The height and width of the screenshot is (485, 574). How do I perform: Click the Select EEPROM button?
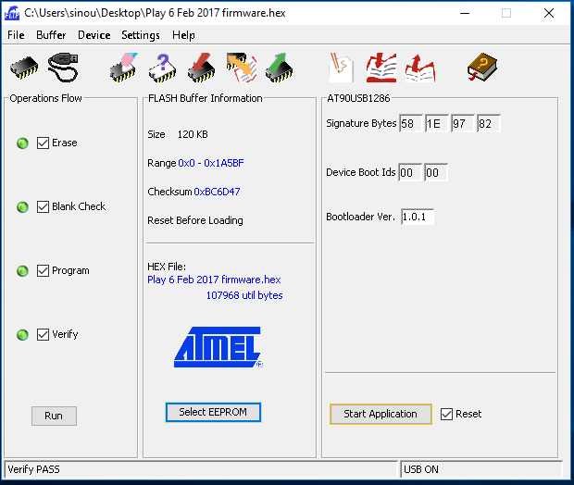point(213,412)
